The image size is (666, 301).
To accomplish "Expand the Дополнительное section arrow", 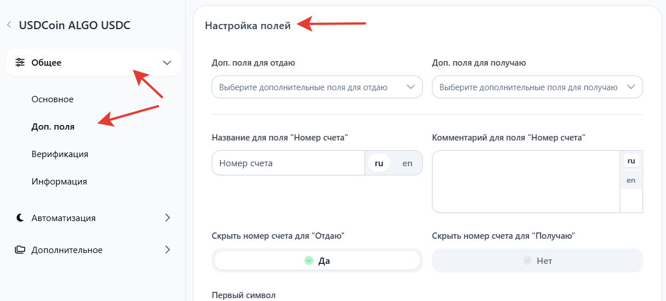I will [167, 250].
